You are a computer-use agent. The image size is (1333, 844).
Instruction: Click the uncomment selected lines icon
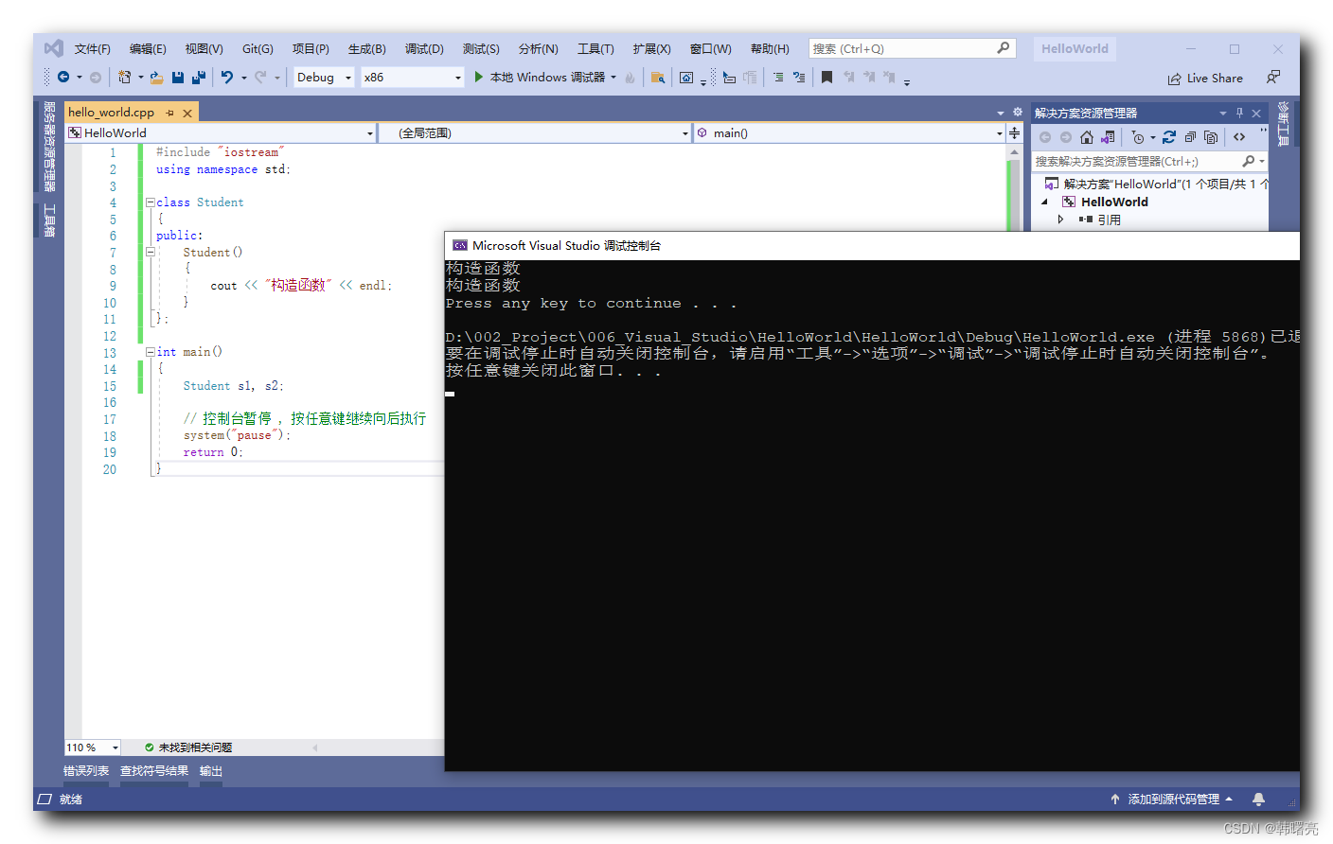[x=799, y=78]
